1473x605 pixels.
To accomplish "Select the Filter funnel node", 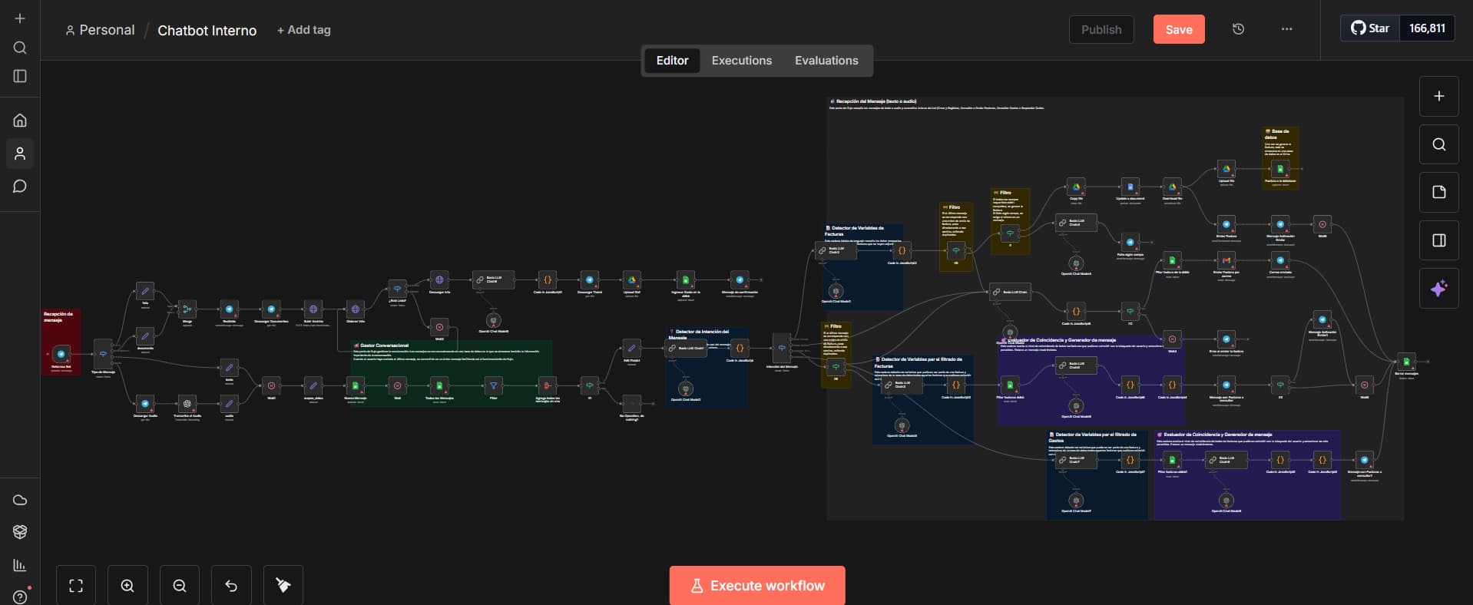I will point(494,385).
